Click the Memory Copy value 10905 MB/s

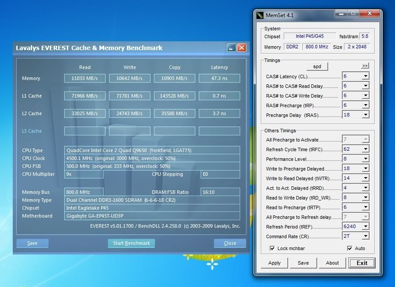174,78
